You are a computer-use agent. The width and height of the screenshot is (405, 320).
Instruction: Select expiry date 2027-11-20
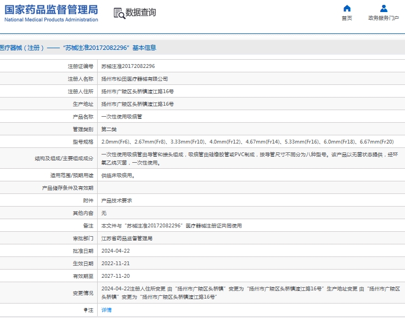point(115,276)
